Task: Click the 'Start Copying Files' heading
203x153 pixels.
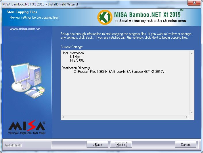Action: 22,12
